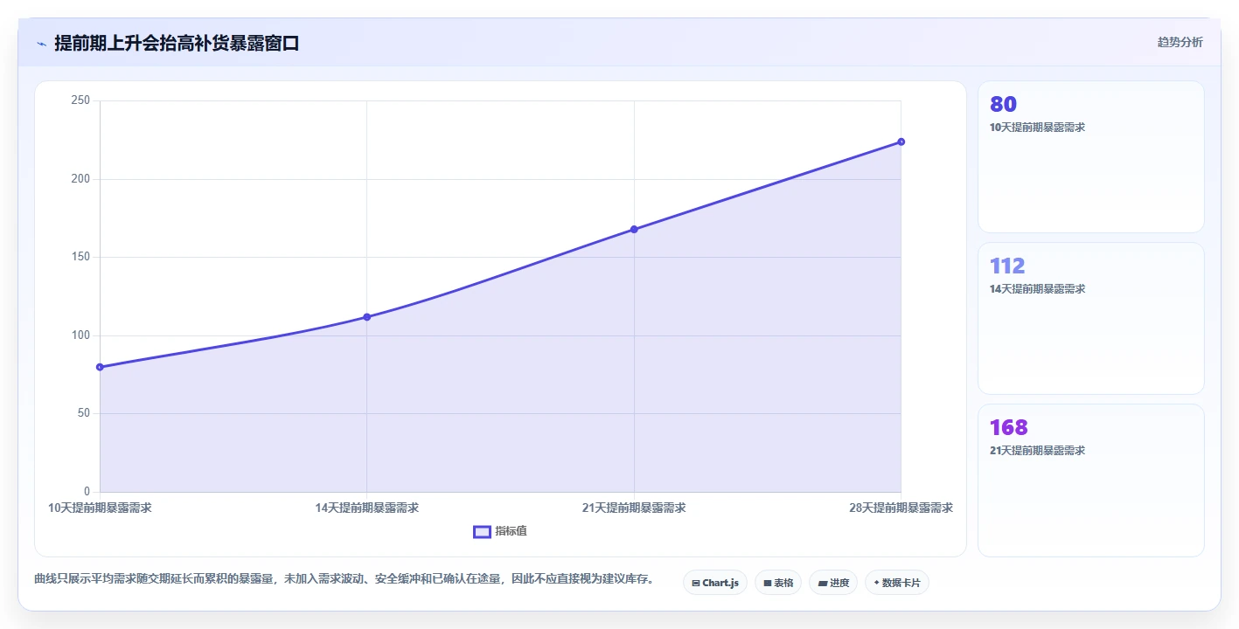Click the x-axis label 14天提前期暴露需求

pos(366,508)
